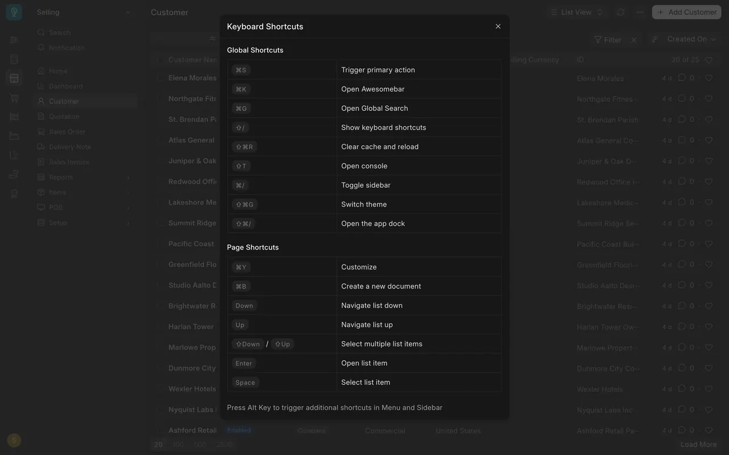Open the folder icon in the left rail
The image size is (729, 455).
14,135
